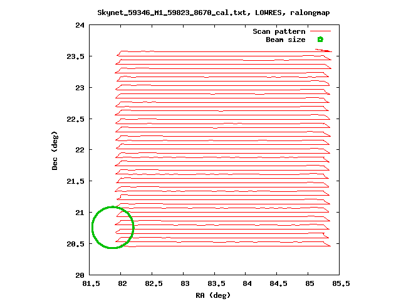Click the y-axis tick label 22
Viewport: 401px width, 301px height.
[80, 150]
